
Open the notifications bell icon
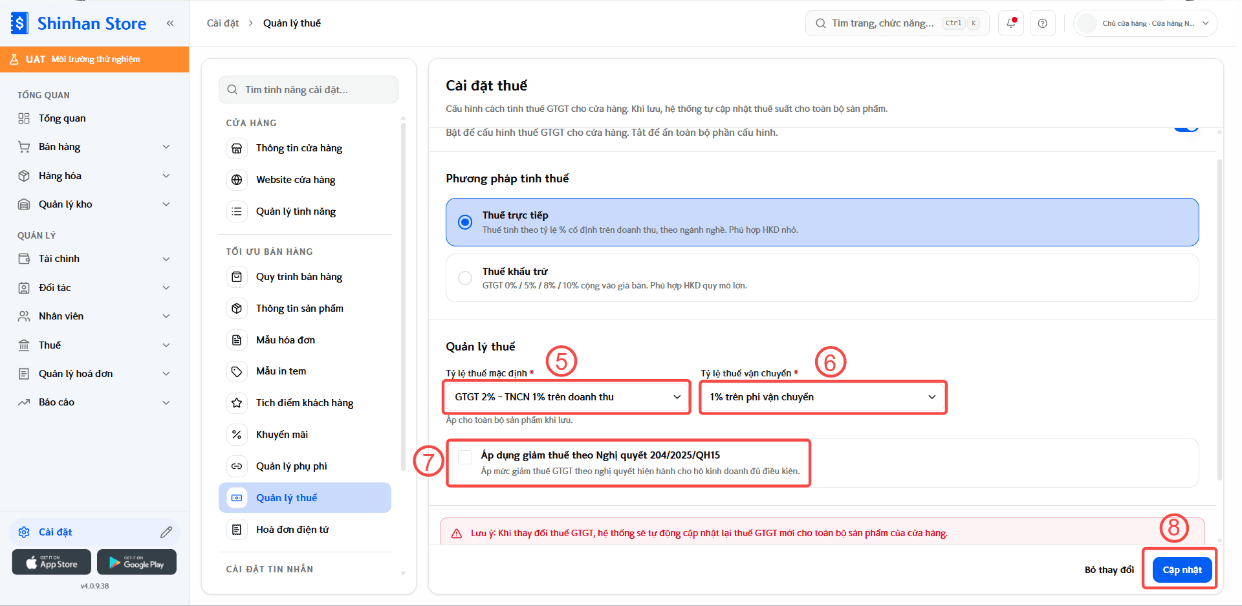tap(1011, 23)
